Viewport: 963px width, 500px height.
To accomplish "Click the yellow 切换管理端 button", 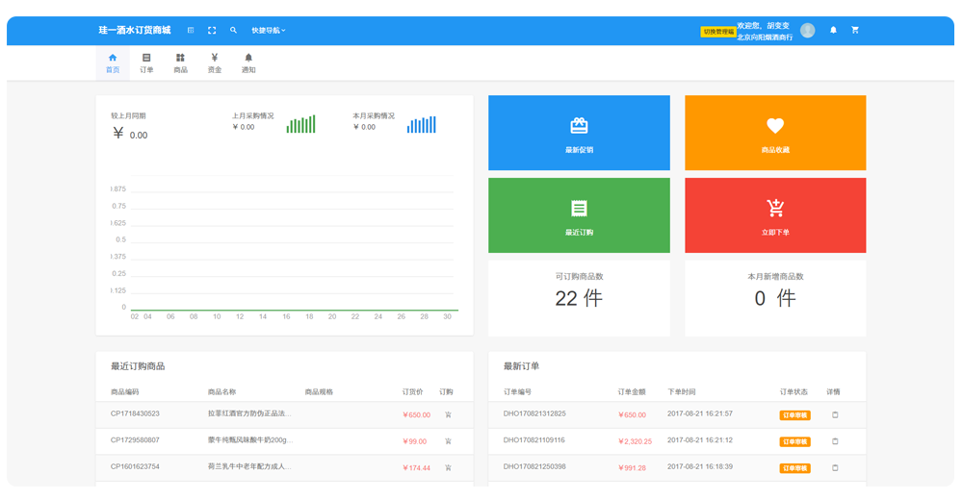I will (718, 32).
